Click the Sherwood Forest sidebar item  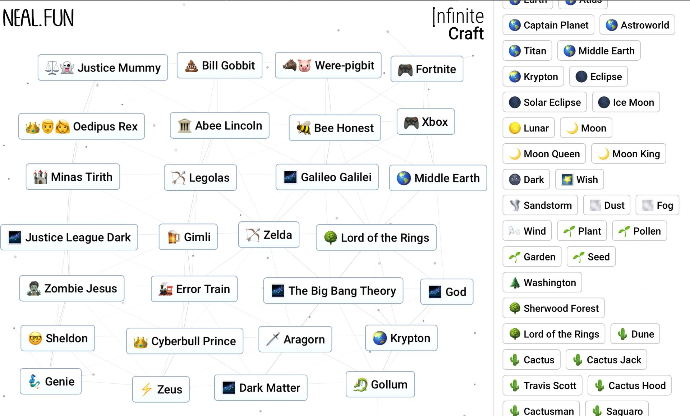tap(553, 308)
